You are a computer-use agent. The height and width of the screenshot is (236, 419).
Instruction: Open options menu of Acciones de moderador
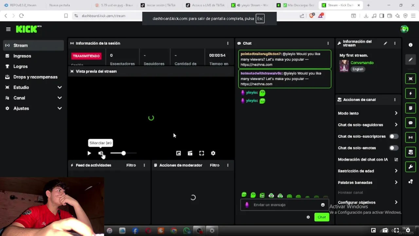[x=228, y=165]
